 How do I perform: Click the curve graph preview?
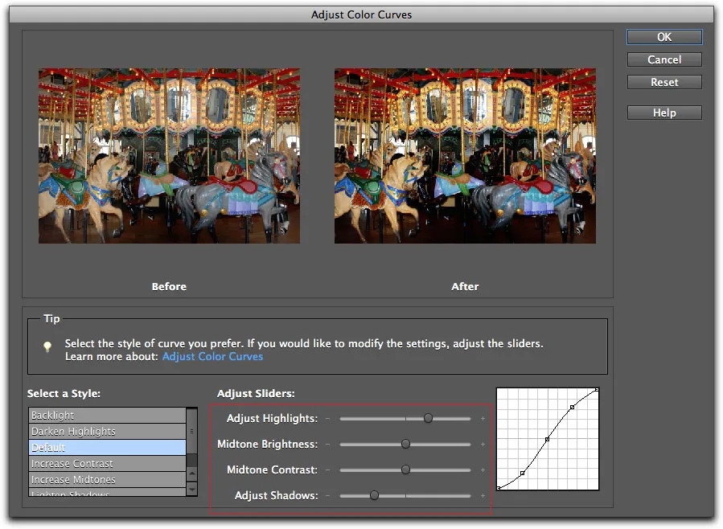point(547,441)
